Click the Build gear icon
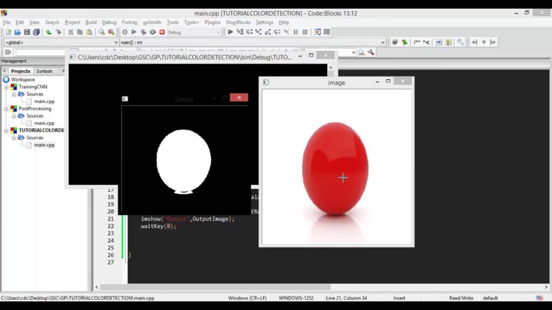 tap(125, 32)
